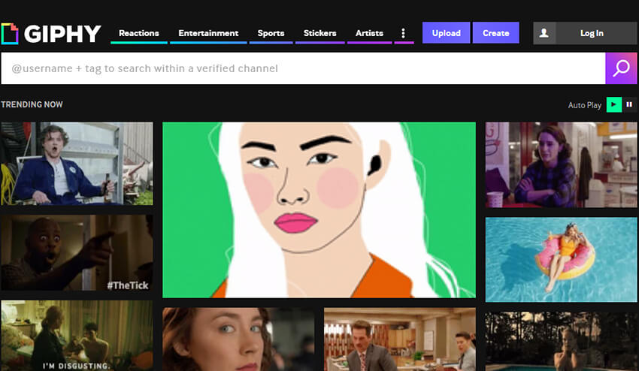The image size is (639, 371).
Task: Open the I'M DISGUSTING GIF
Action: coord(77,336)
